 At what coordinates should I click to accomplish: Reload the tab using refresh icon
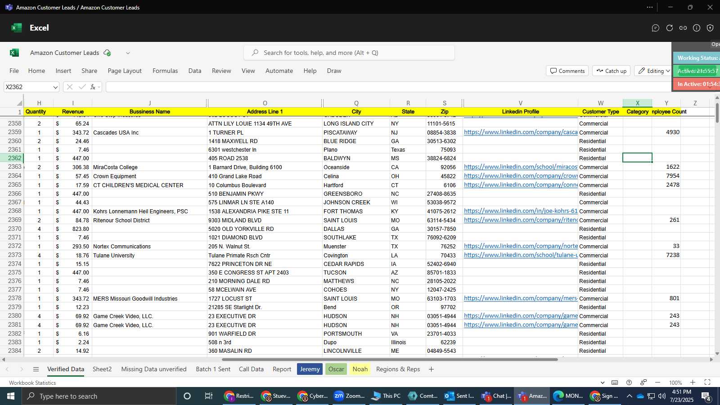[670, 28]
